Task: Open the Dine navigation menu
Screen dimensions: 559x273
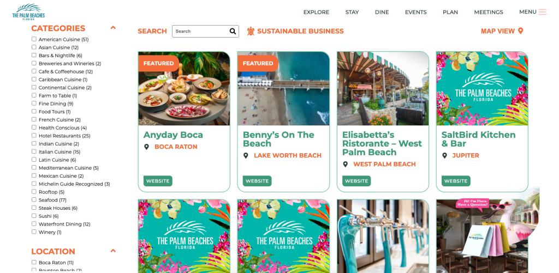Action: (x=382, y=12)
